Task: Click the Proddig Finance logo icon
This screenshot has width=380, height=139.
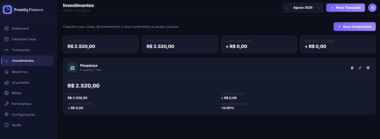Action: point(7,10)
